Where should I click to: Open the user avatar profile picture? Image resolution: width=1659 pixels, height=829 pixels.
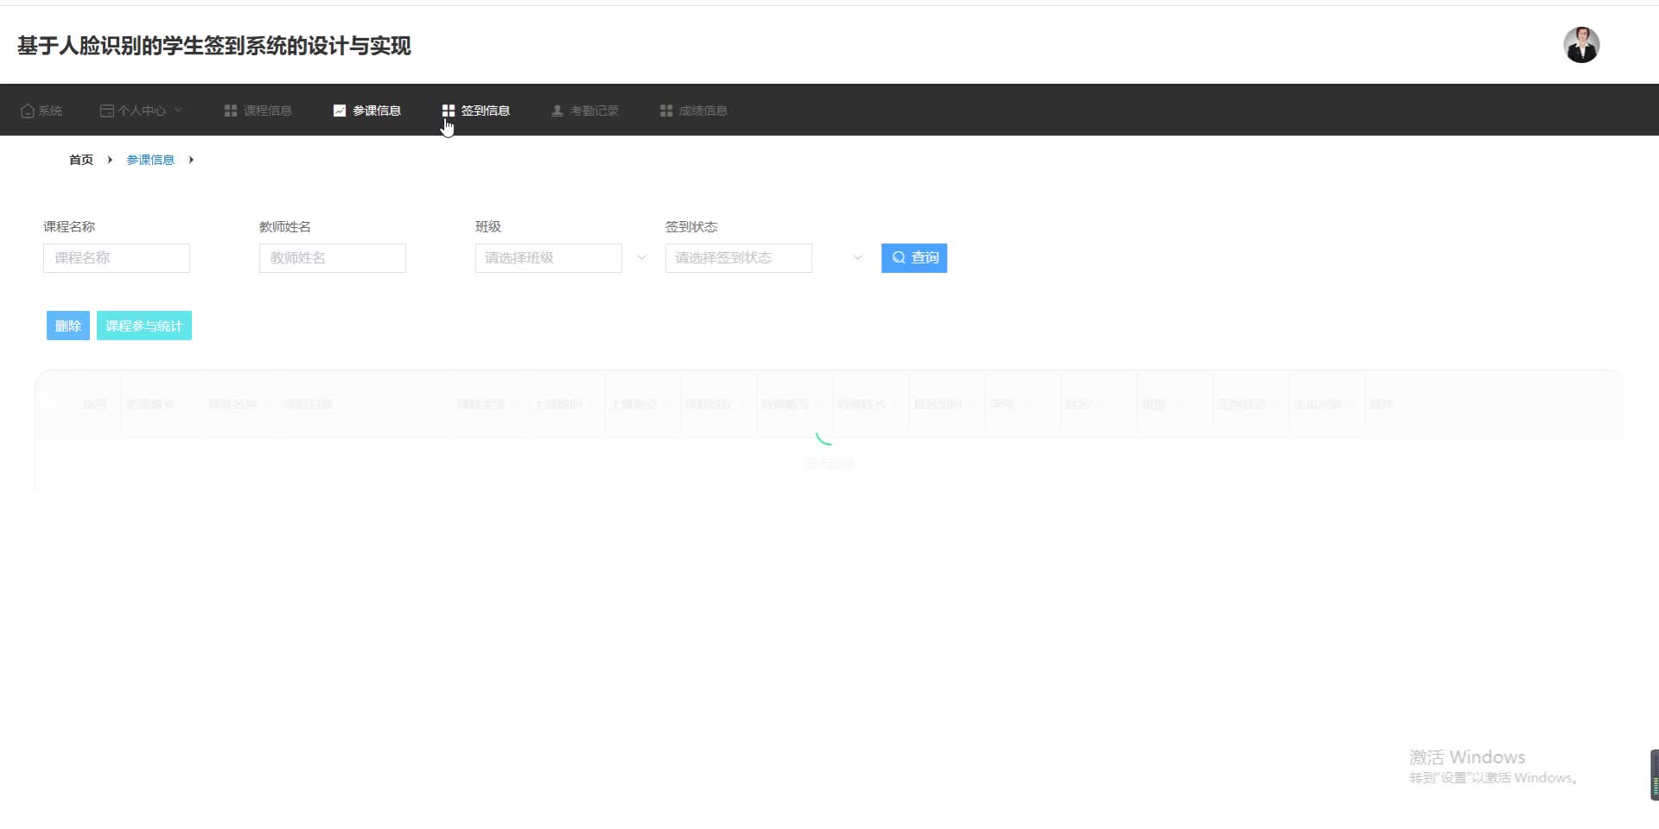point(1581,45)
